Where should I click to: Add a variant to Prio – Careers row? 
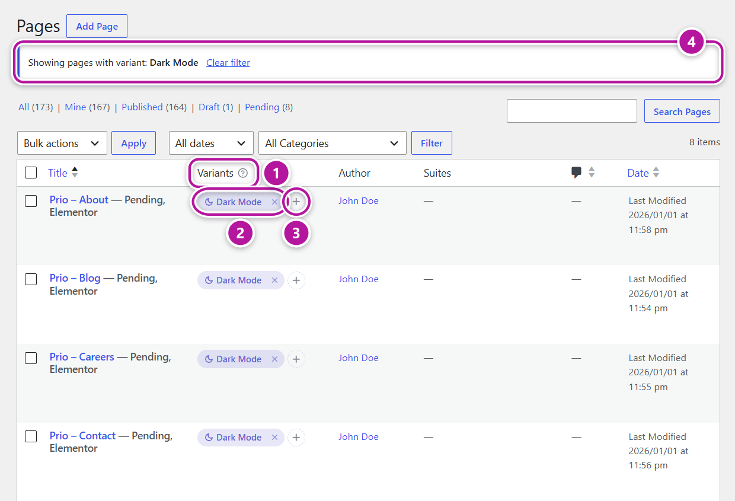point(296,359)
